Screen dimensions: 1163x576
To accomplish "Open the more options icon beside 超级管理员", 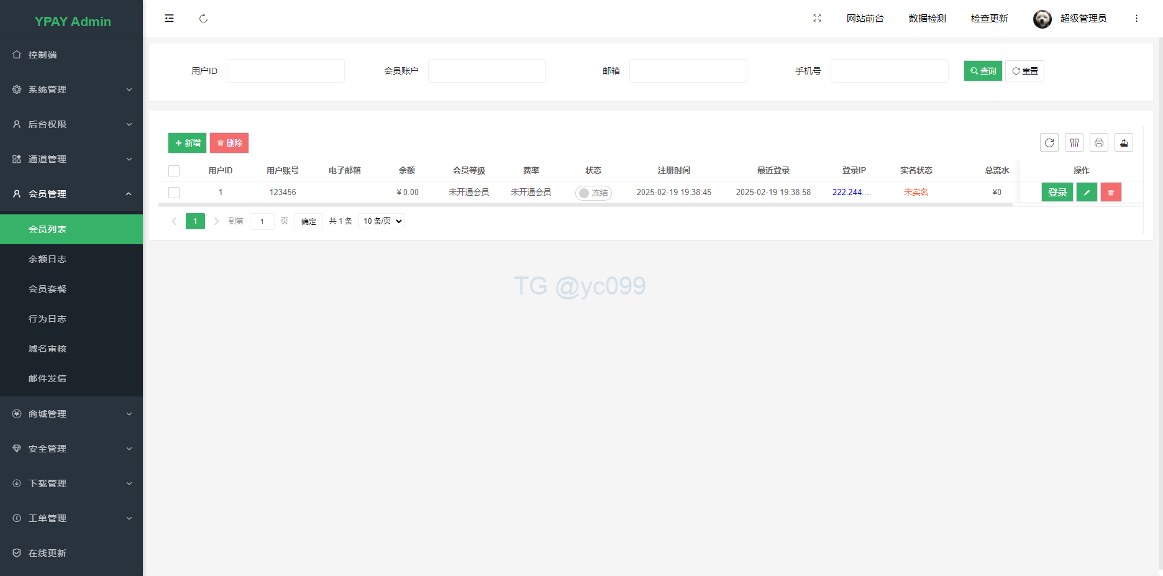I will tap(1136, 18).
